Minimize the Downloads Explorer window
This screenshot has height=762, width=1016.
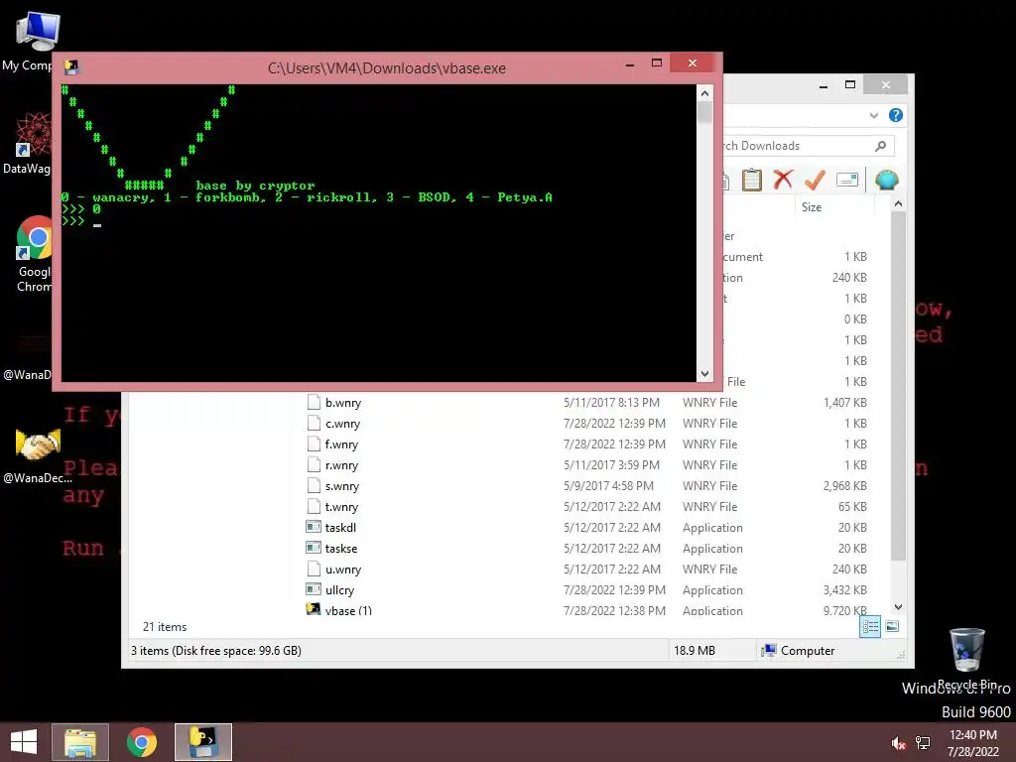[823, 85]
